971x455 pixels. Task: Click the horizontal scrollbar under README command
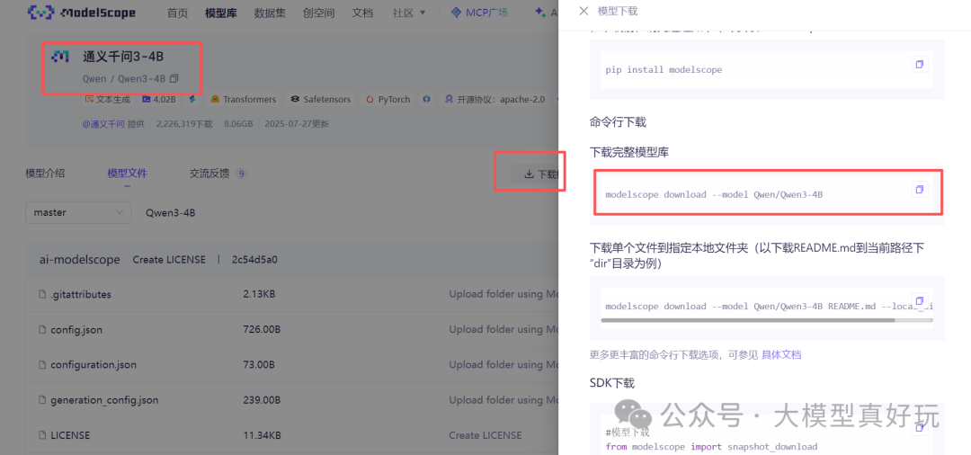[x=747, y=320]
